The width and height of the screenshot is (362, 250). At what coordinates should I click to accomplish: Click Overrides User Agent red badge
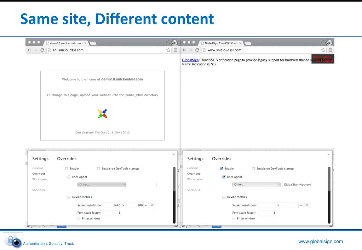tap(323, 59)
